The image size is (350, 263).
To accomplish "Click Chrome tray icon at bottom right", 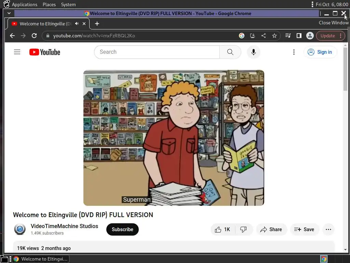I will [324, 259].
